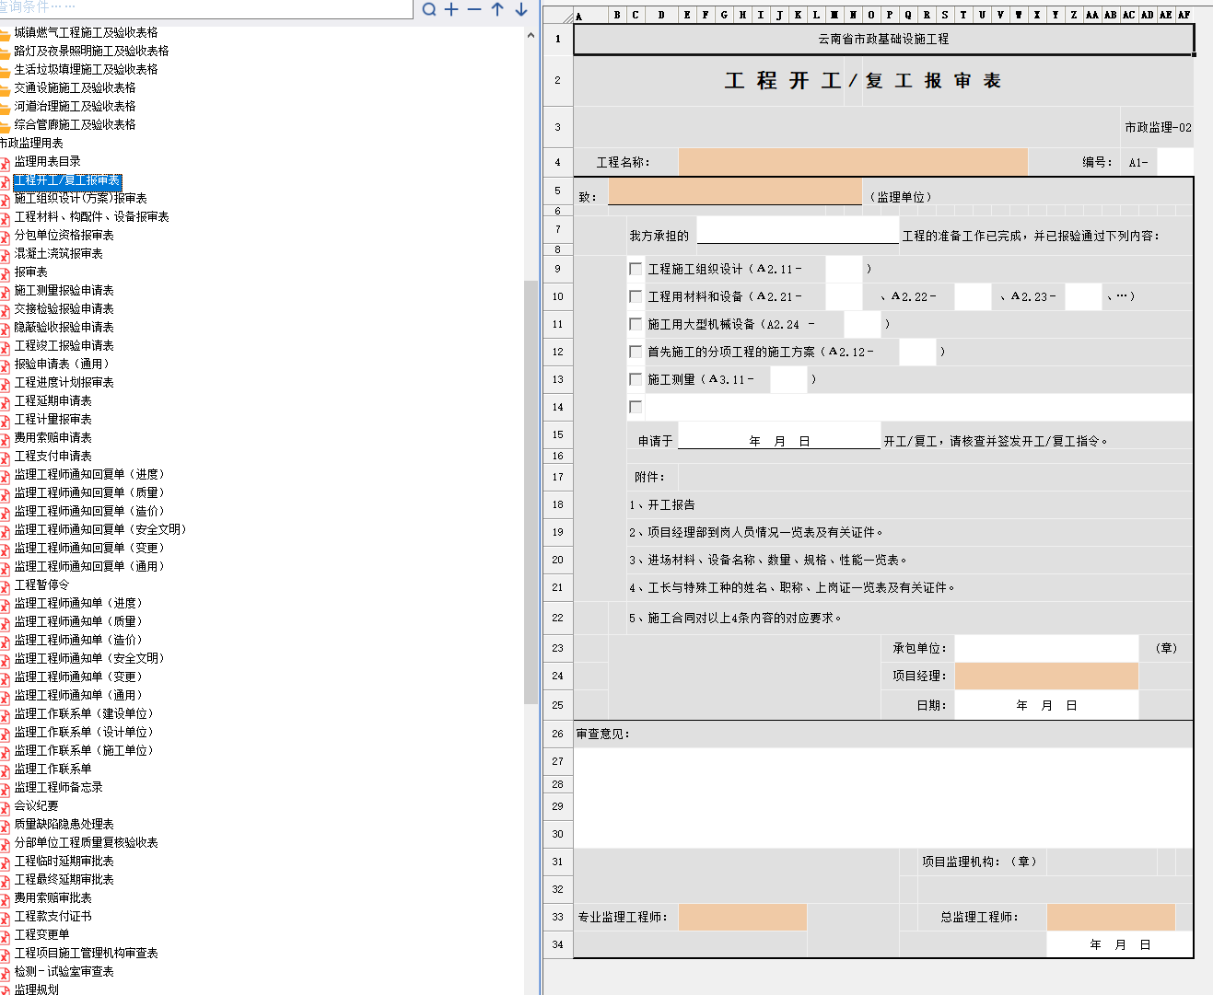
Task: Open folder 交通设施施工及验收表格
Action: tap(75, 87)
